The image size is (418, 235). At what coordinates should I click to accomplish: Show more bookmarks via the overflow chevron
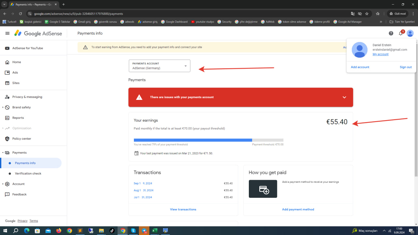[x=381, y=22]
